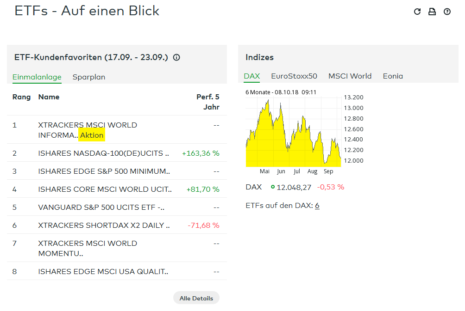Click the DAX value 12.048,27
The height and width of the screenshot is (311, 465).
294,187
